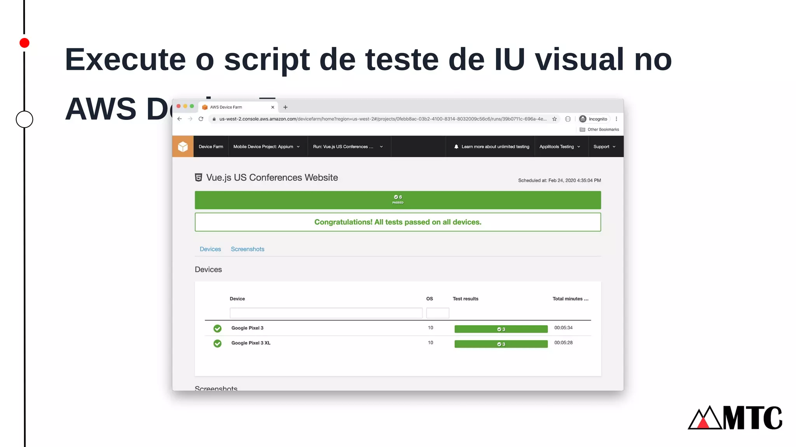
Task: Click the extension icon beside the star
Action: coord(568,119)
